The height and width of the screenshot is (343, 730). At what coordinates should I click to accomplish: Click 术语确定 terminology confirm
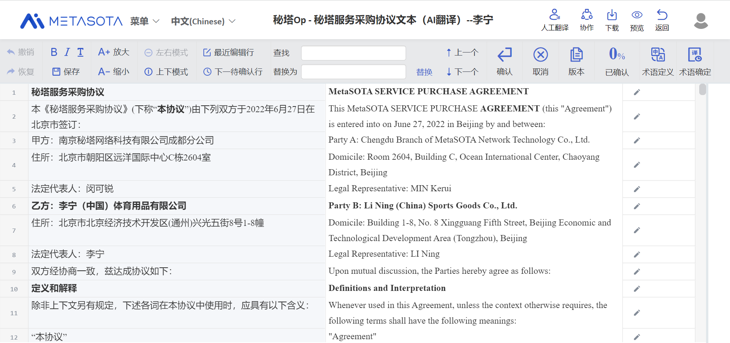tap(695, 62)
